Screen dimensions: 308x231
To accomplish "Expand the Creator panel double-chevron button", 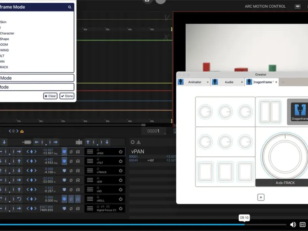I will coord(261,197).
